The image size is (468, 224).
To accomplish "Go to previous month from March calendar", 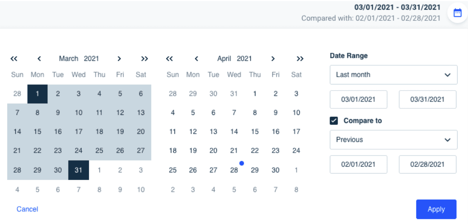I will click(39, 59).
